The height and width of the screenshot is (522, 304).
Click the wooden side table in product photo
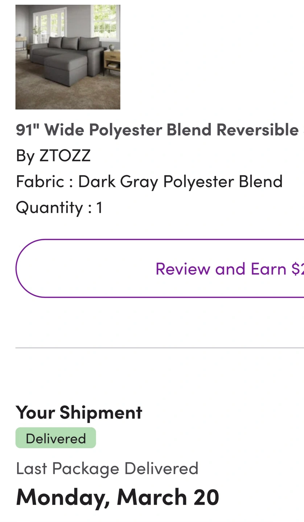(x=112, y=60)
